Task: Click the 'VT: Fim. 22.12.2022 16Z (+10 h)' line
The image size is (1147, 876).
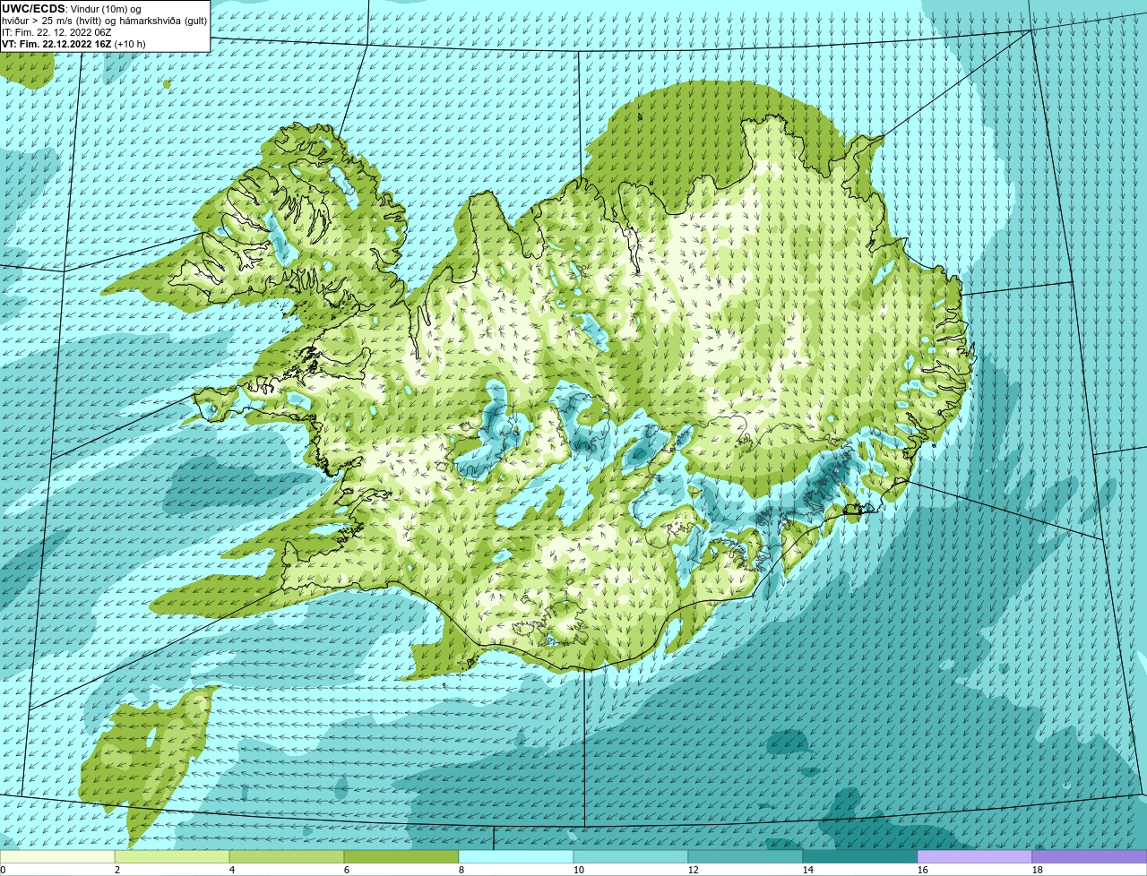Action: [x=73, y=43]
